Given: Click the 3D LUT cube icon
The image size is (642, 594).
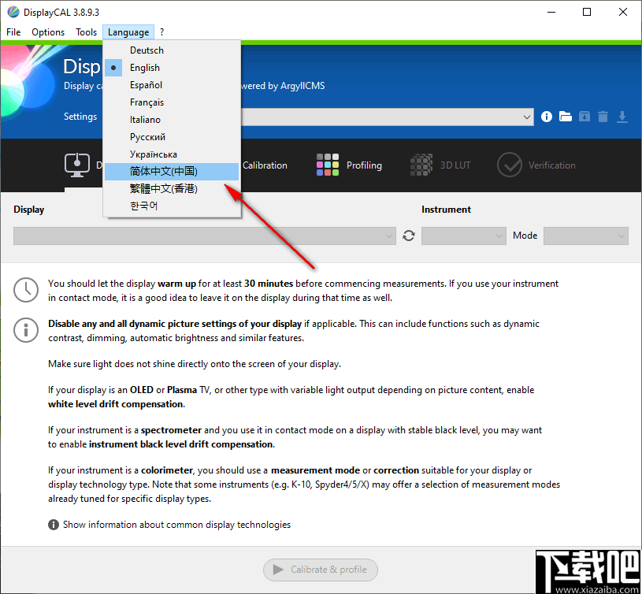Looking at the screenshot, I should point(421,165).
